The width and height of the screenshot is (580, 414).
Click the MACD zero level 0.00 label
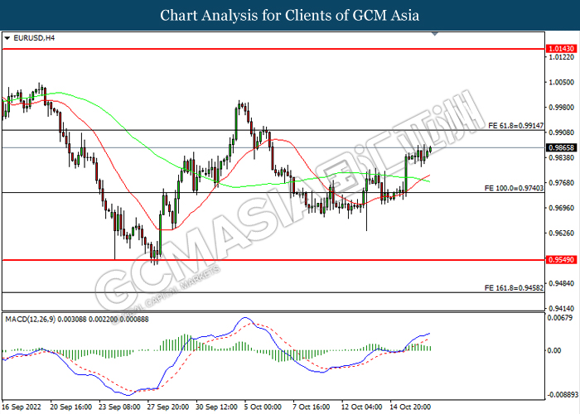pyautogui.click(x=554, y=350)
